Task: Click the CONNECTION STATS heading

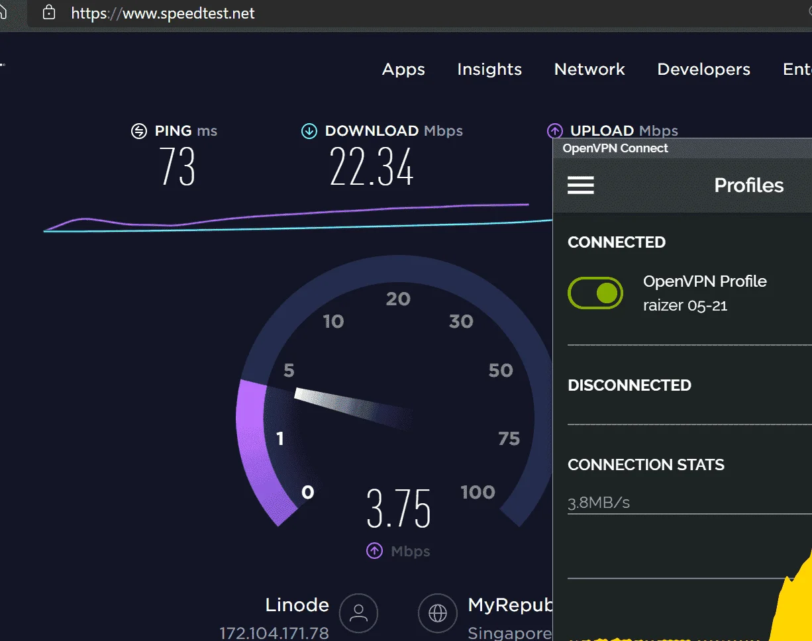Action: click(x=646, y=465)
